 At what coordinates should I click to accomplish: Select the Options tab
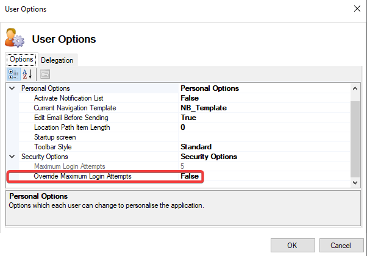(21, 60)
